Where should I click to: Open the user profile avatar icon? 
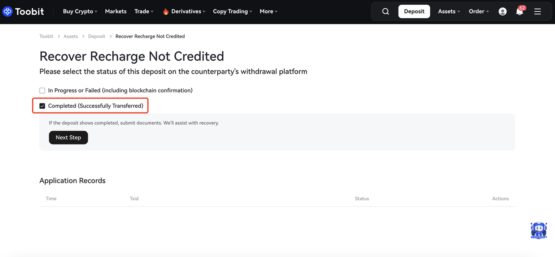click(x=503, y=12)
